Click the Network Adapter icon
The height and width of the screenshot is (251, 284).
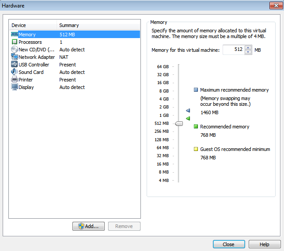click(15, 57)
